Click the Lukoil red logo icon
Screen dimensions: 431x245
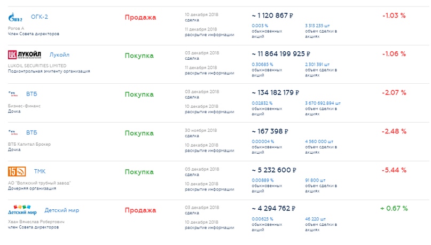(25, 54)
